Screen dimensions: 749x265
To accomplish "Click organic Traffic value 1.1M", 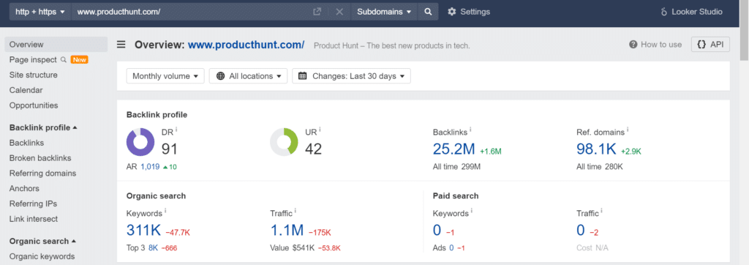I will tap(287, 231).
